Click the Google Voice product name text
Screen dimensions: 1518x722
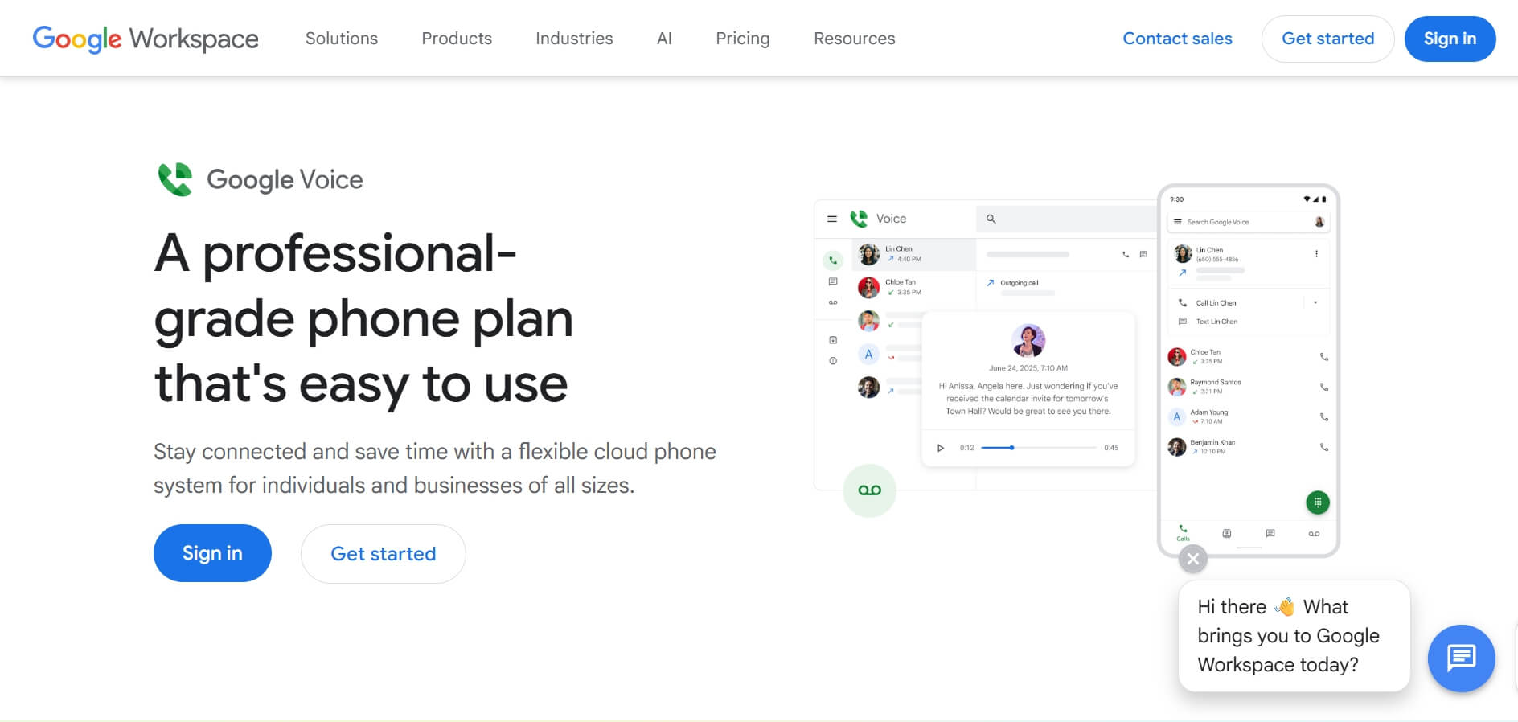coord(285,179)
